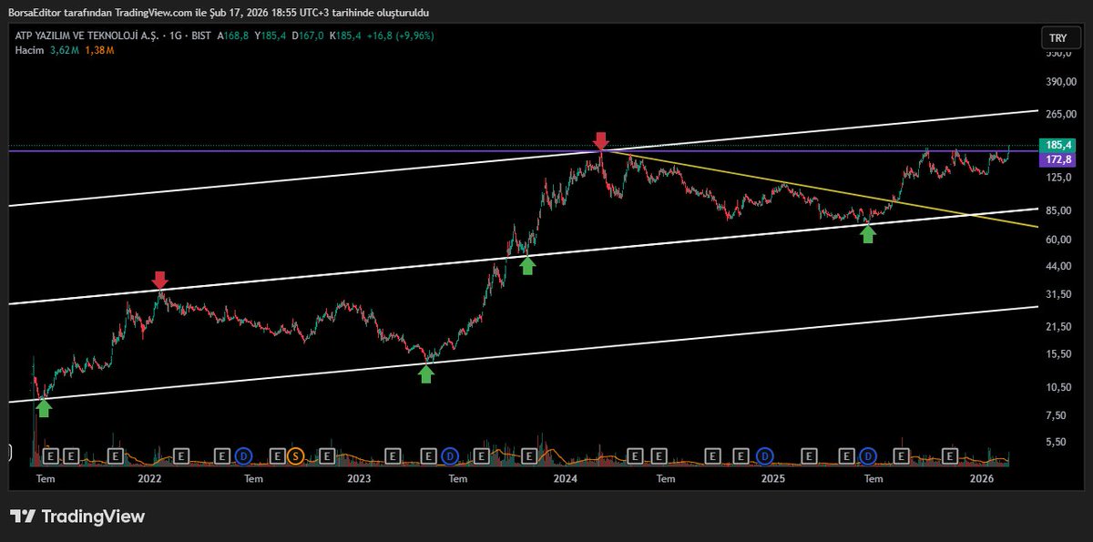Click the 125,0 price axis label
This screenshot has width=1093, height=542.
coord(1059,178)
